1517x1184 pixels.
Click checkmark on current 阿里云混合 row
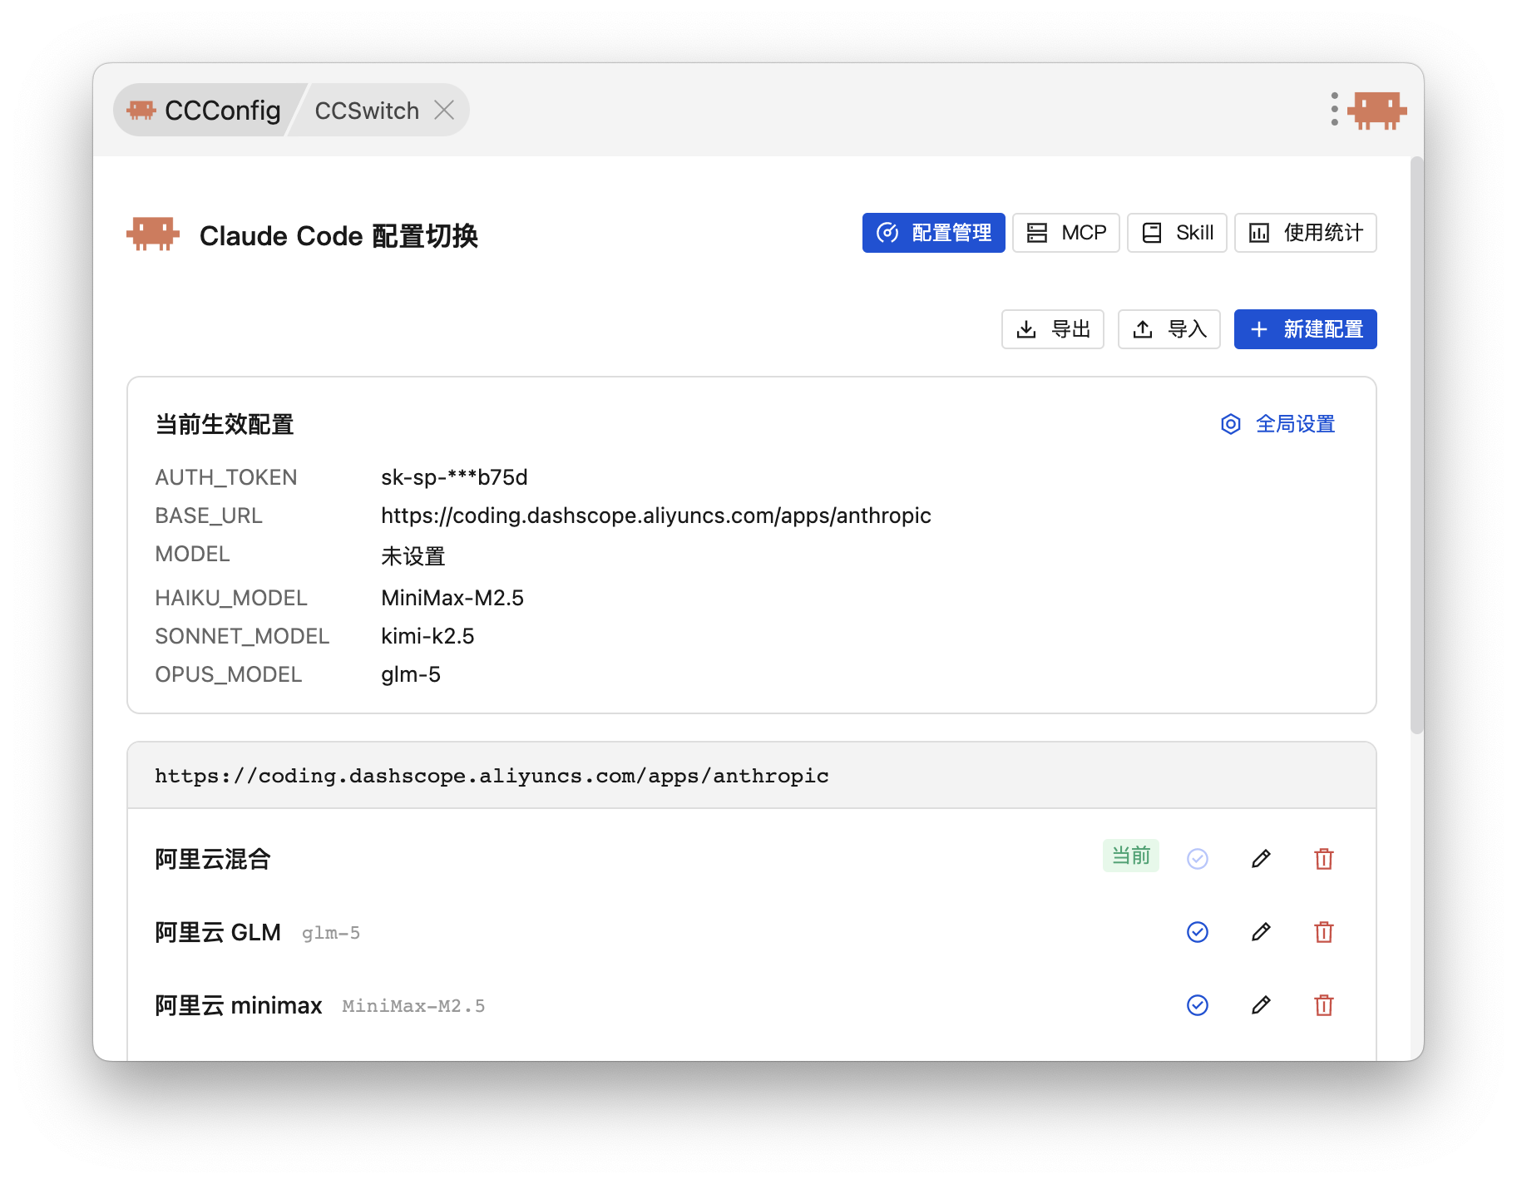[1197, 859]
